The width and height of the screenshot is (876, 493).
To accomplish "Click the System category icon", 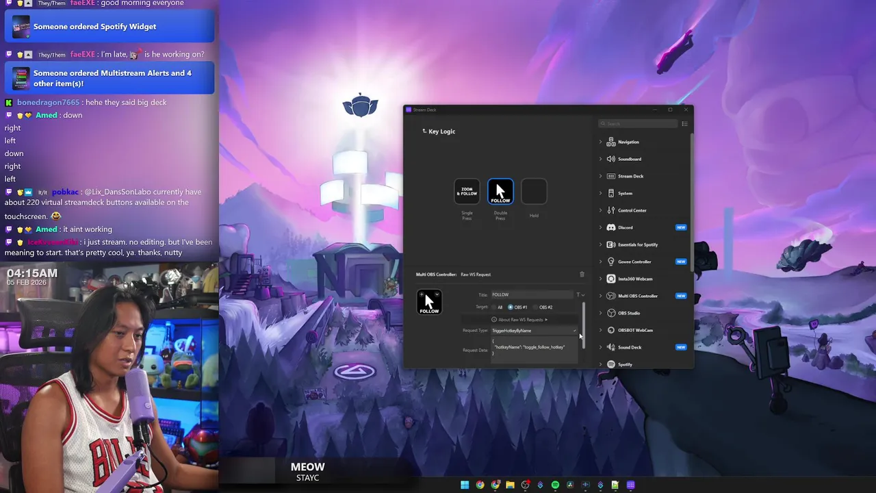I will pyautogui.click(x=611, y=193).
